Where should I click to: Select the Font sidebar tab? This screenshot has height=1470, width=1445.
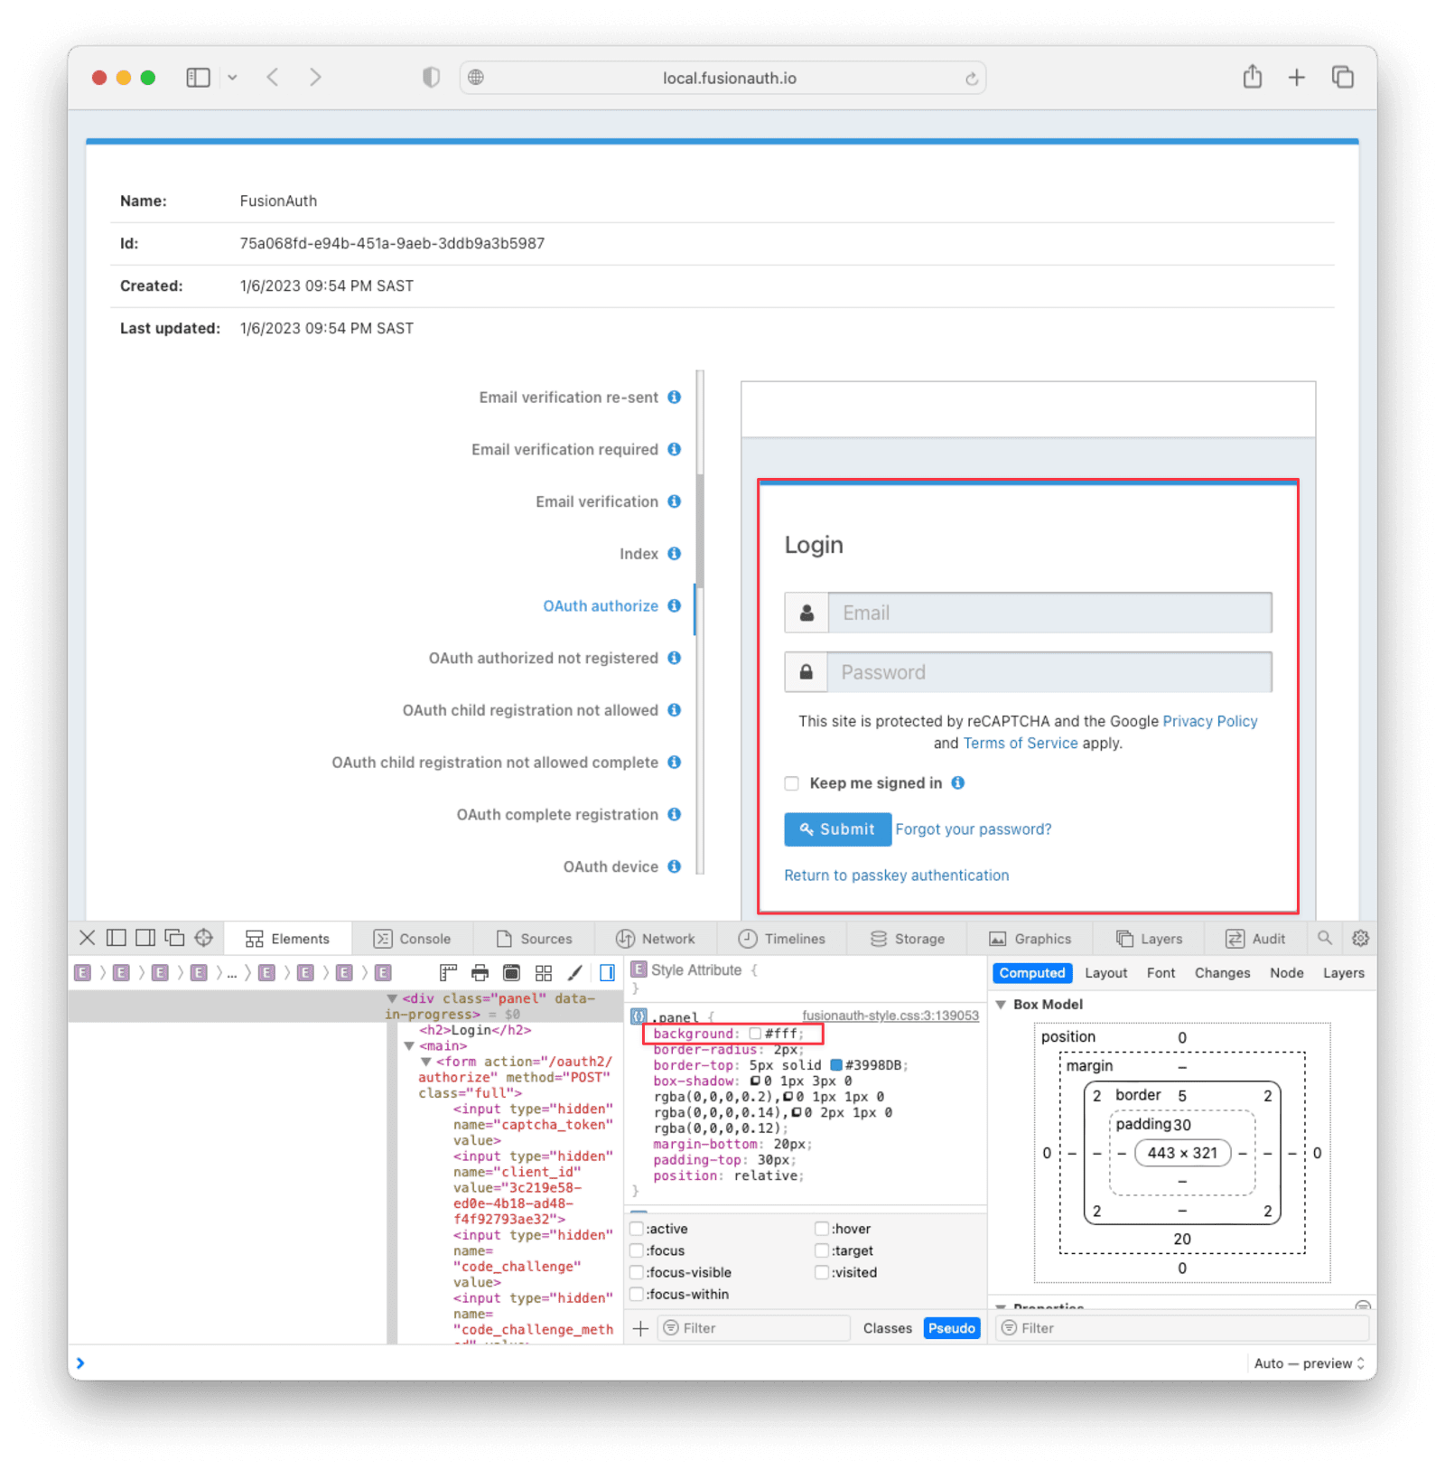point(1161,973)
